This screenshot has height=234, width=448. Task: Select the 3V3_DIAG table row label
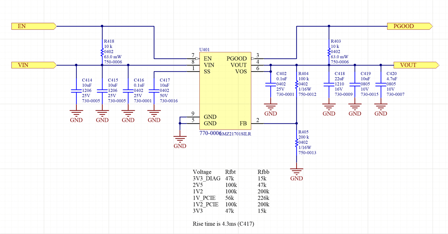(207, 178)
